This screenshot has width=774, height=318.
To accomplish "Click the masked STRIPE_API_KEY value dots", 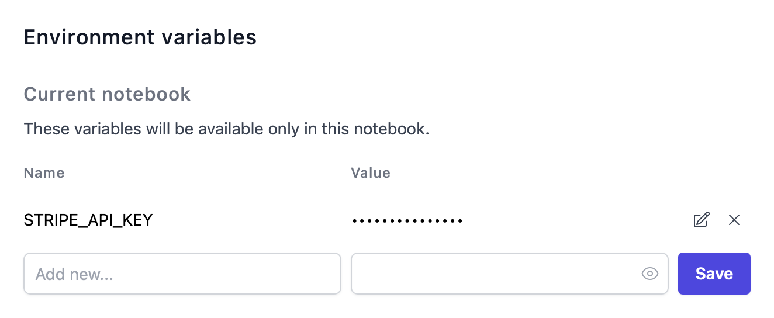I will point(407,221).
